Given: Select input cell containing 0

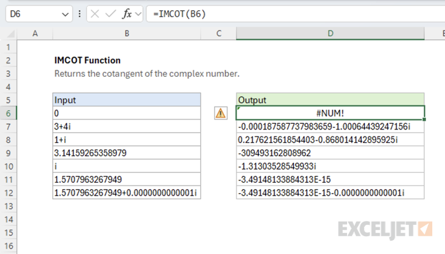Looking at the screenshot, I should click(127, 114).
